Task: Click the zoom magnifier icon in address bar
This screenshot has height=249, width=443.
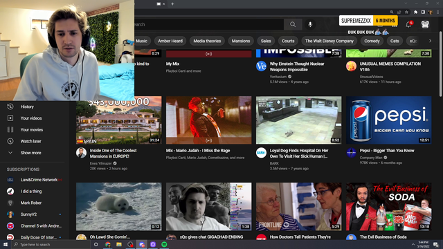Action: point(392,12)
